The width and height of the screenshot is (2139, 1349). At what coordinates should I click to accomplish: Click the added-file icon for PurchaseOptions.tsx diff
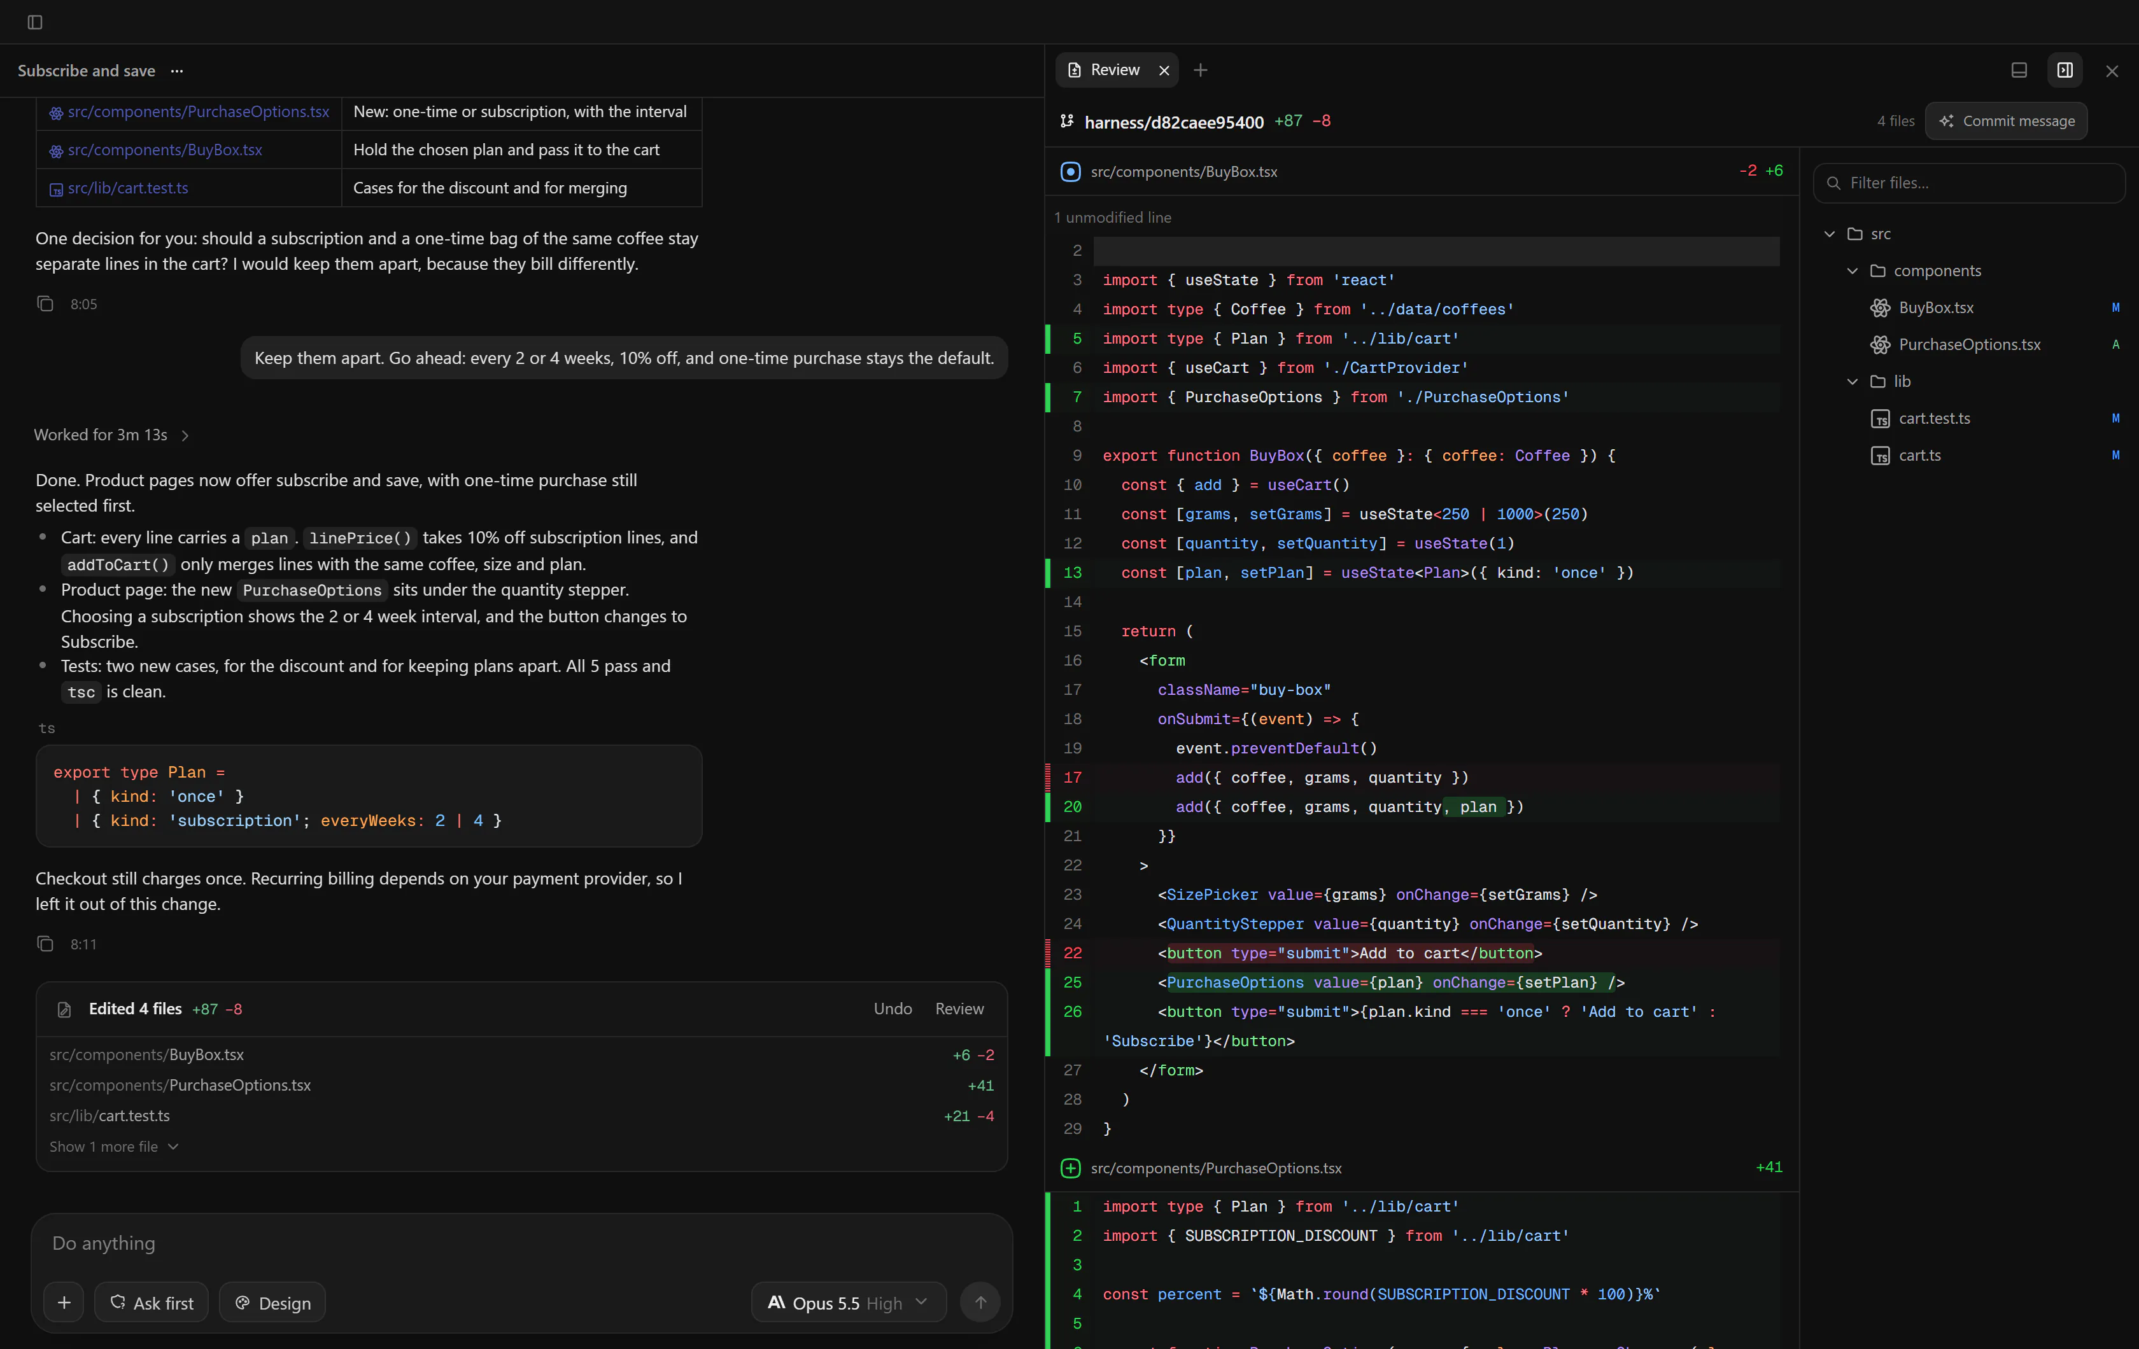tap(1071, 1169)
